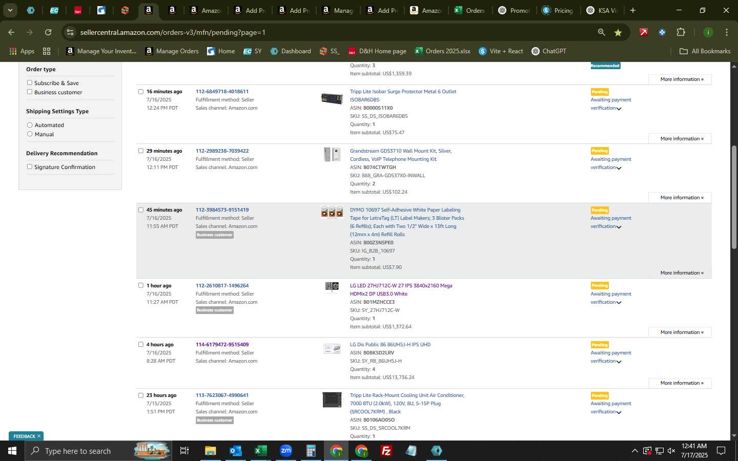Viewport: 738px width, 461px height.
Task: Switch to KSA Vis browser tab
Action: [602, 10]
